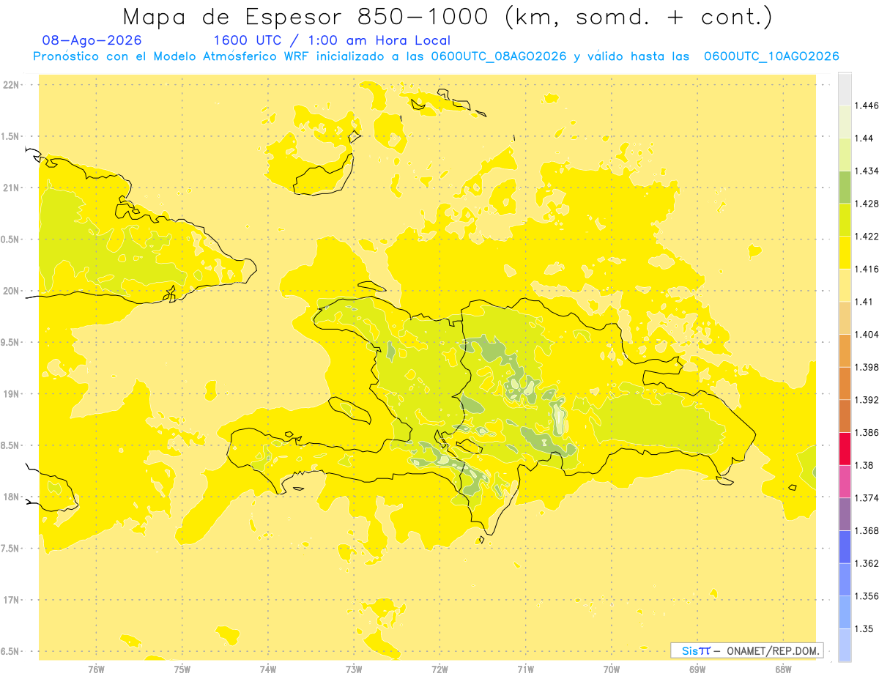The image size is (879, 679).
Task: Click the '20N' latitude label
Action: (12, 291)
